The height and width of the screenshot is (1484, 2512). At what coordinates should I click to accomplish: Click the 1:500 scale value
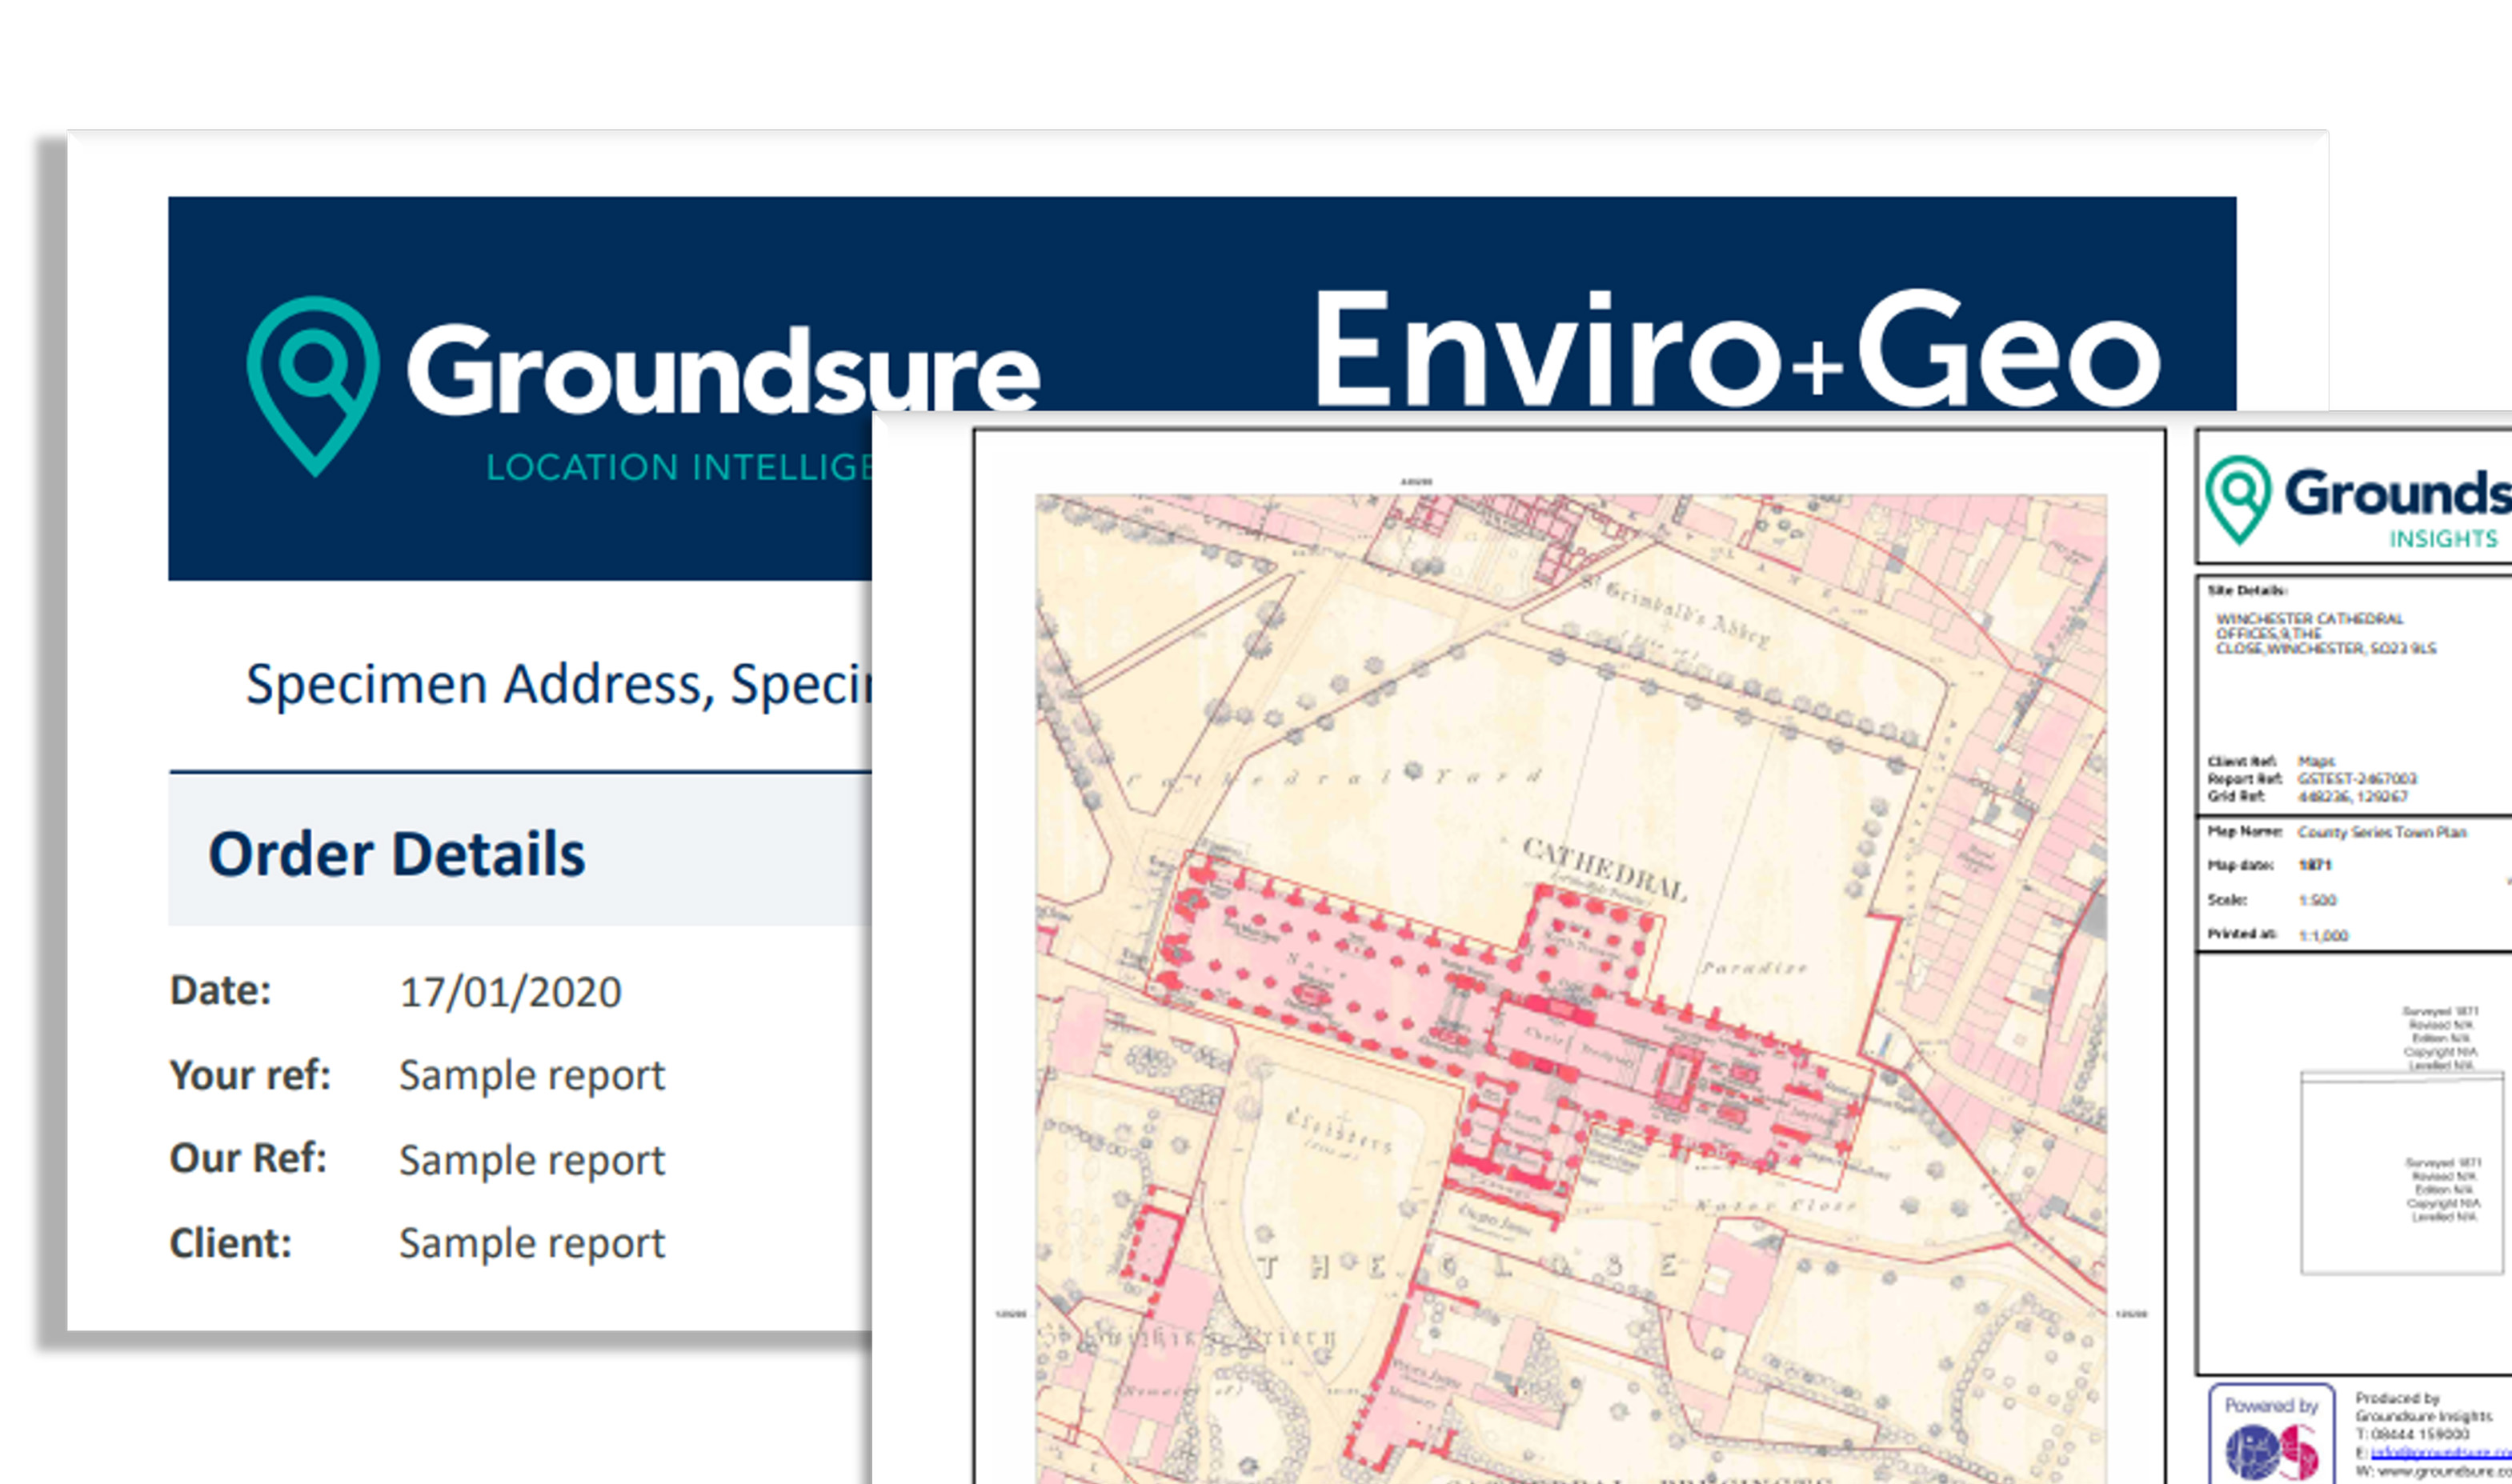pos(2318,901)
